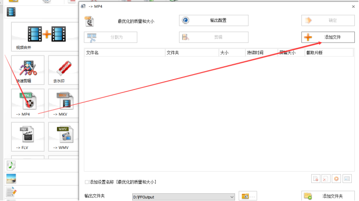Open the 输出文件夹 D:\FFOutput dropdown

tap(184, 197)
